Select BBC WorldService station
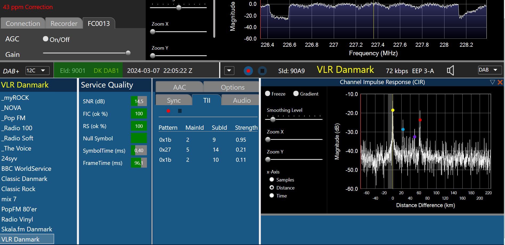 coord(26,169)
